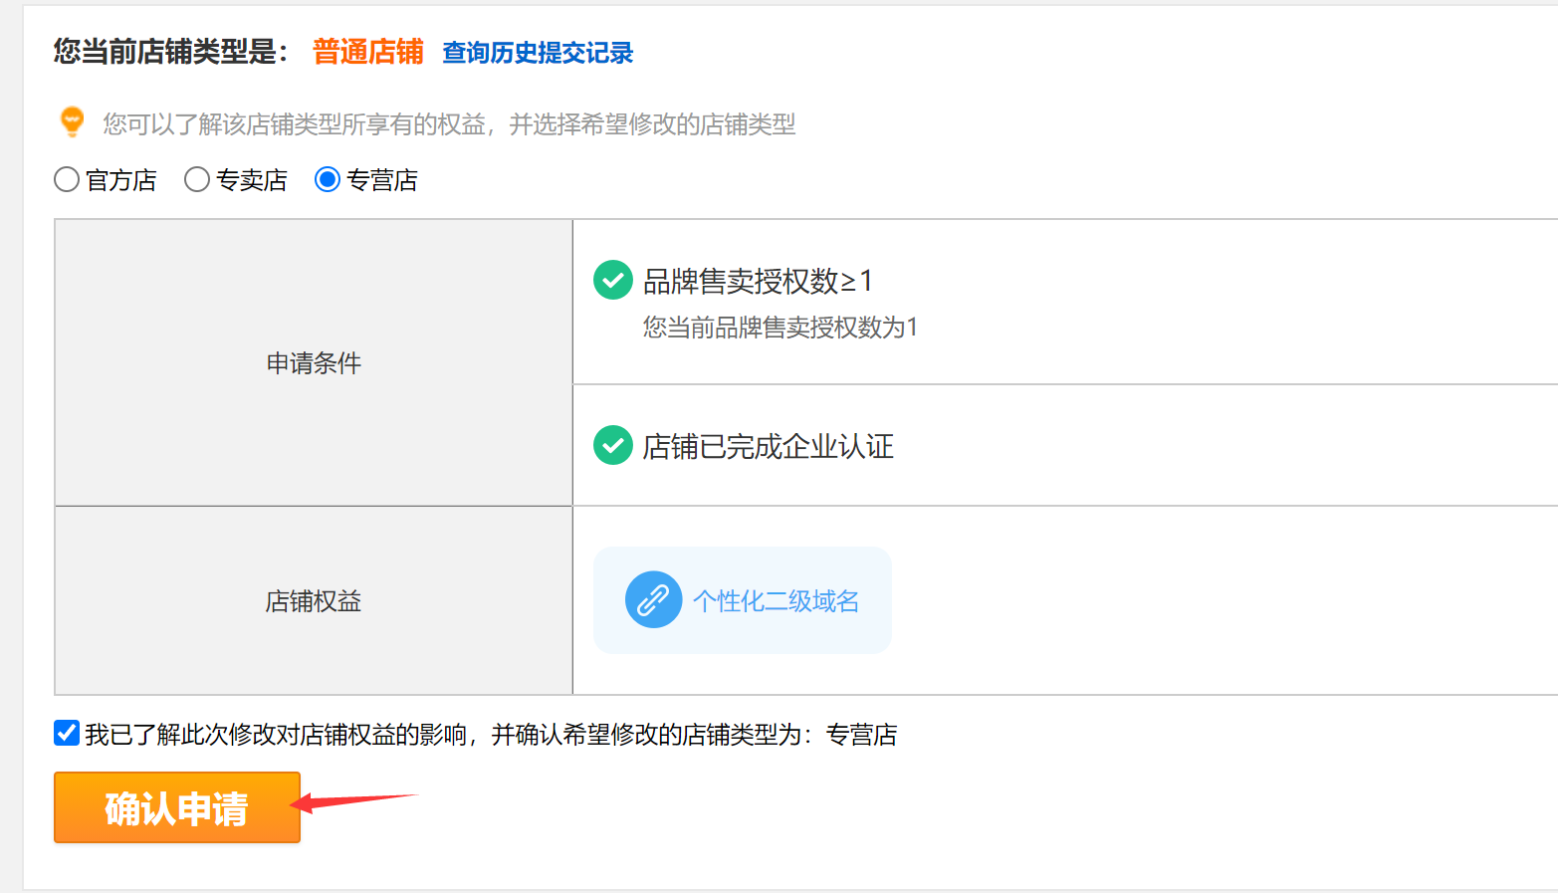Click the 店铺权益 row label
The height and width of the screenshot is (893, 1558).
pos(314,600)
